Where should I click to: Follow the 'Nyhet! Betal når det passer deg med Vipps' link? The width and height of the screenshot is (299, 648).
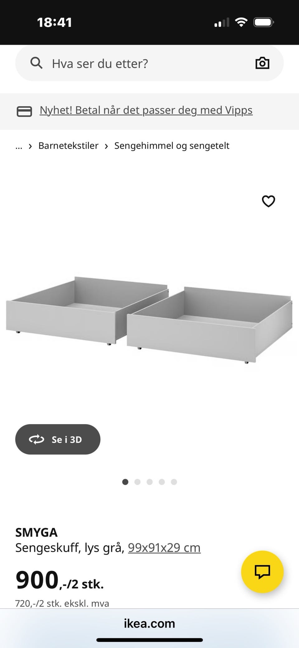(x=146, y=110)
